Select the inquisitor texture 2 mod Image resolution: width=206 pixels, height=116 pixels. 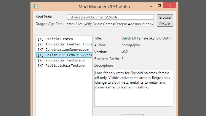(64, 60)
